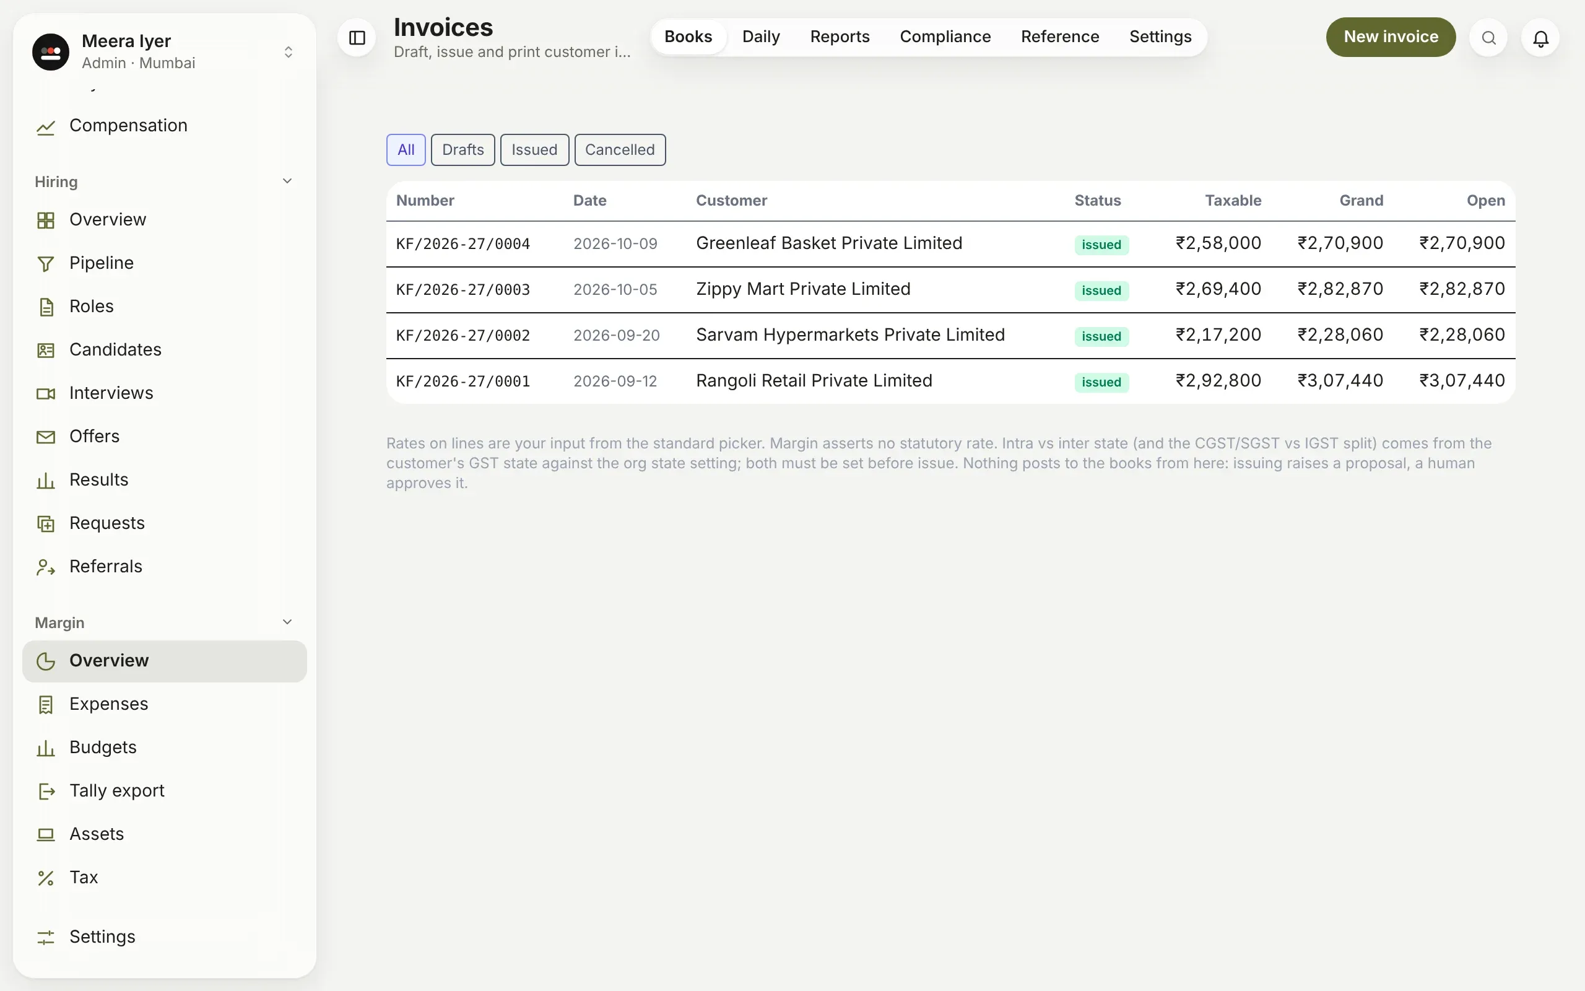Switch to the Books tab

point(688,37)
